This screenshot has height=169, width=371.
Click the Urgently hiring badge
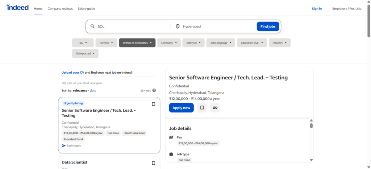[x=73, y=103]
